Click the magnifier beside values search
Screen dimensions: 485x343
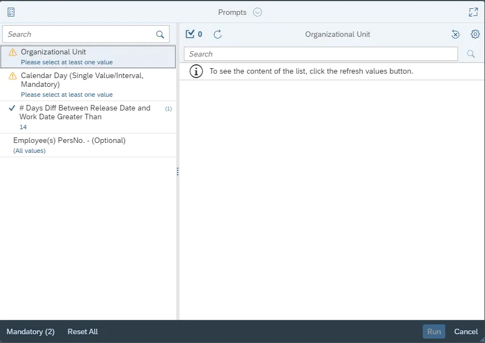[x=471, y=54]
